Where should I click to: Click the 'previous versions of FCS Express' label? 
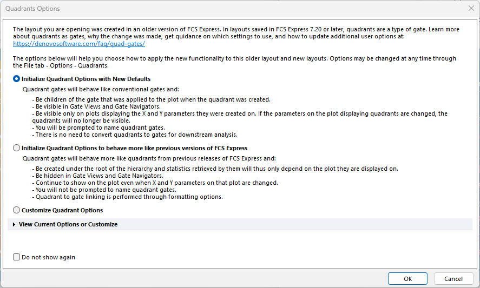tap(134, 148)
